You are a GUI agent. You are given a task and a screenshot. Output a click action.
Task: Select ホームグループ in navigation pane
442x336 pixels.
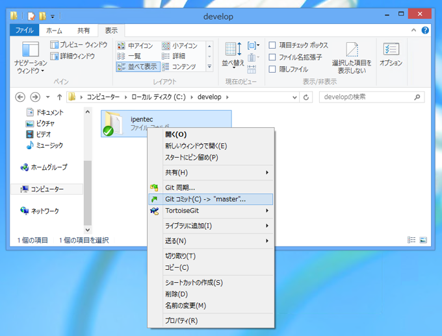[44, 167]
